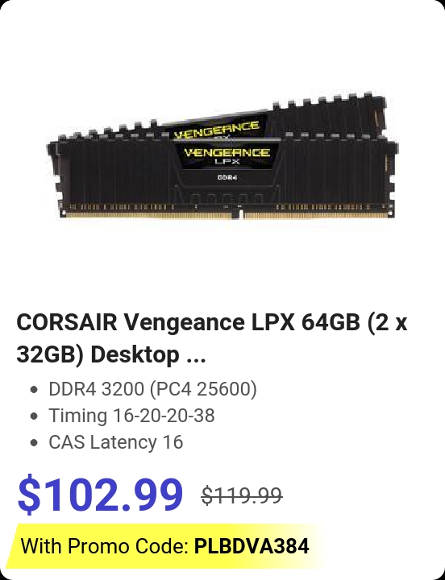Screen dimensions: 445x580
Task: Click the gold contact pins of the module
Action: coord(226,215)
